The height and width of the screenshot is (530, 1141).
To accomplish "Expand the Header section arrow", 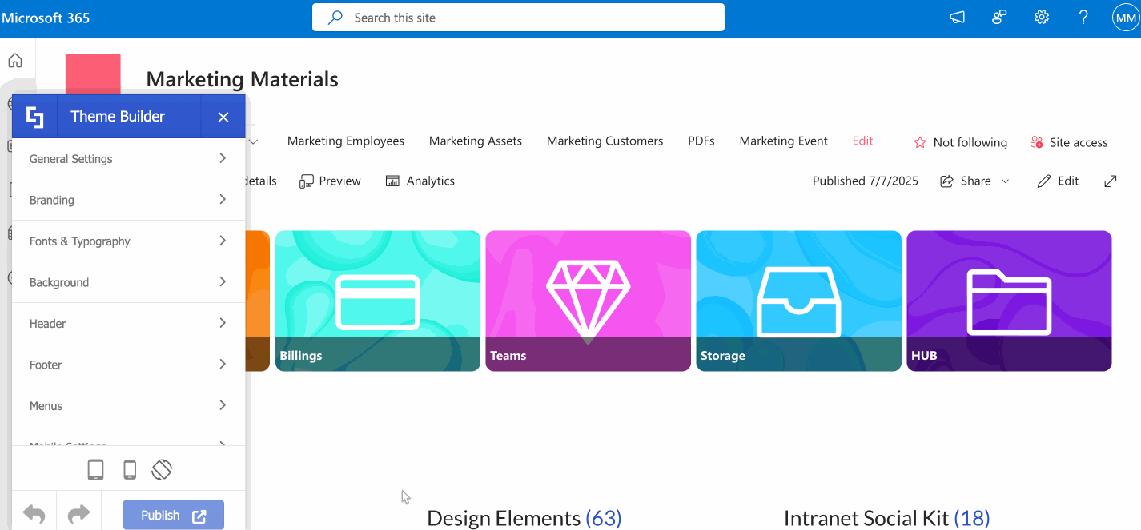I will (x=223, y=323).
